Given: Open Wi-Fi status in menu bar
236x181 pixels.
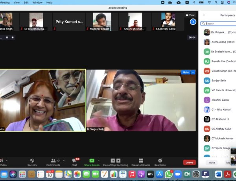Looking at the screenshot, I should pyautogui.click(x=209, y=2).
